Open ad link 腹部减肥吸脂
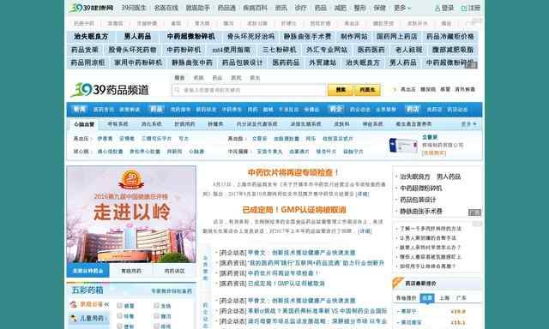 click(453, 50)
